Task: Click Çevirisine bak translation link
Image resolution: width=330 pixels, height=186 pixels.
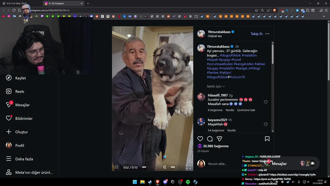Action: [x=246, y=110]
